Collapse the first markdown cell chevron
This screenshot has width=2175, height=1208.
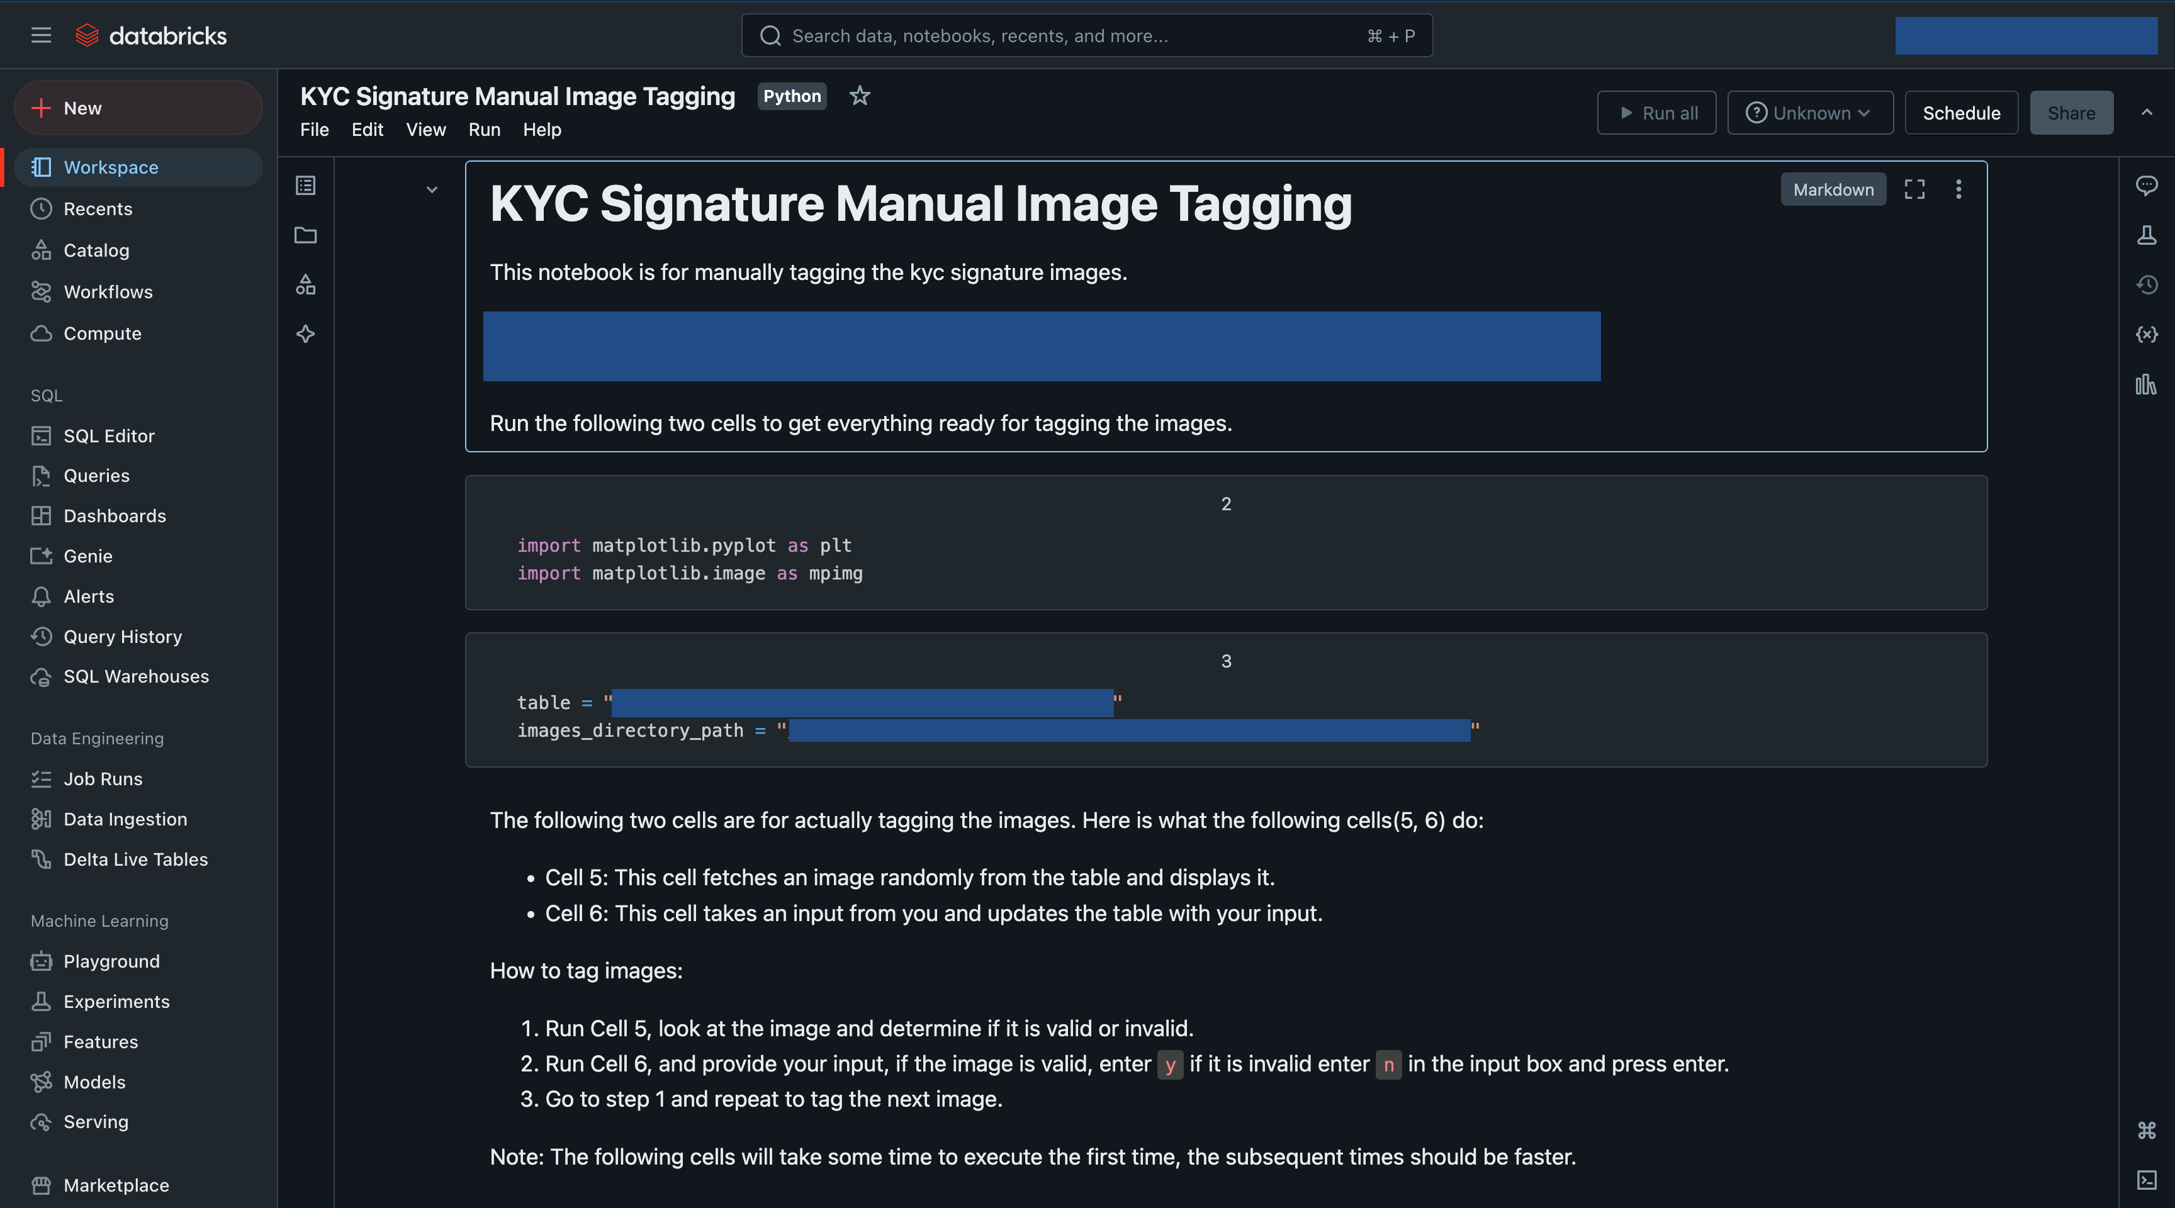[x=432, y=189]
